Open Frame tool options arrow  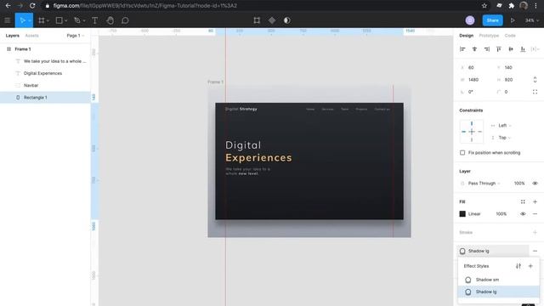pos(48,20)
